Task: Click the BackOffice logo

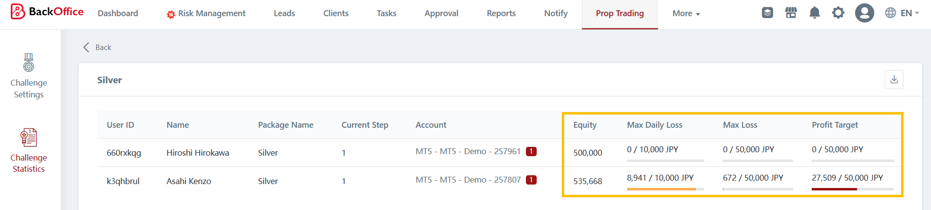Action: 47,12
